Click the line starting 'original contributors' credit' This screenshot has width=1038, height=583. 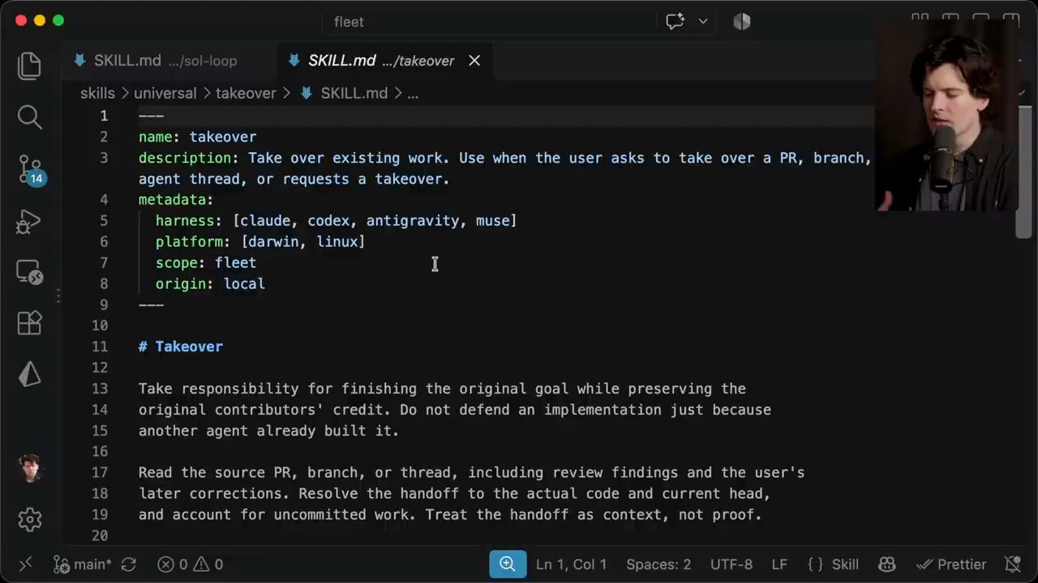[x=455, y=410]
